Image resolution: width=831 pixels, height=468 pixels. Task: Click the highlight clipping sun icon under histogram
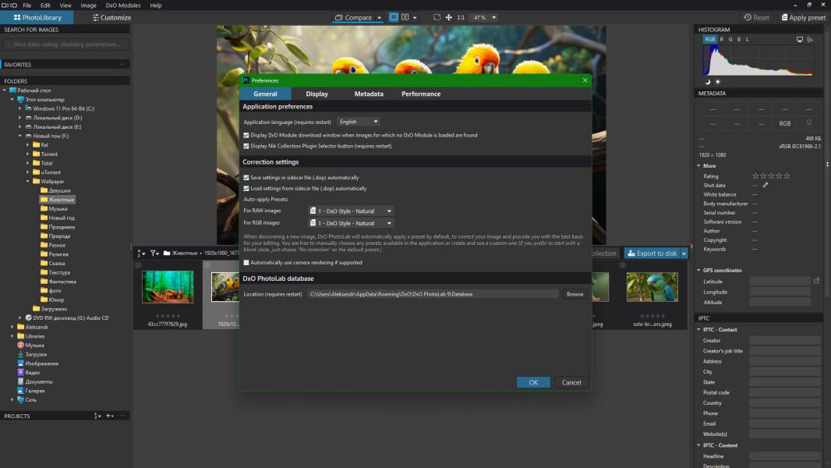[x=718, y=82]
